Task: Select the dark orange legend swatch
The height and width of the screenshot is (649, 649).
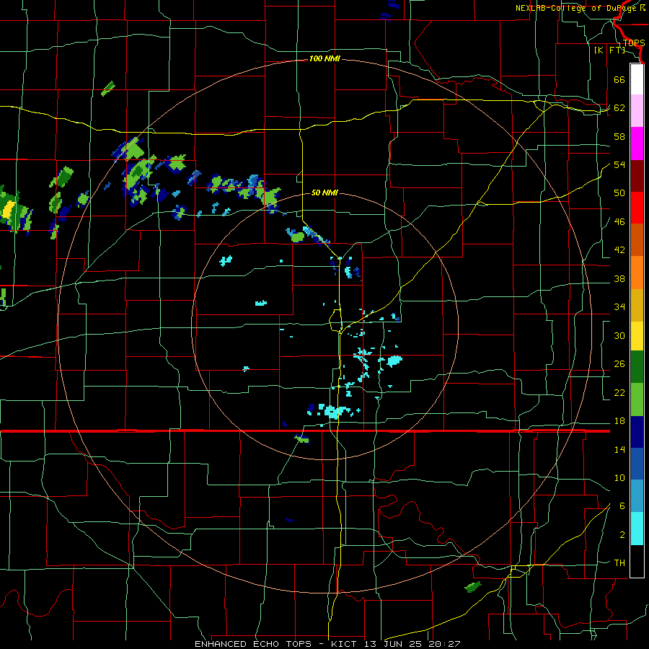Action: pos(637,240)
